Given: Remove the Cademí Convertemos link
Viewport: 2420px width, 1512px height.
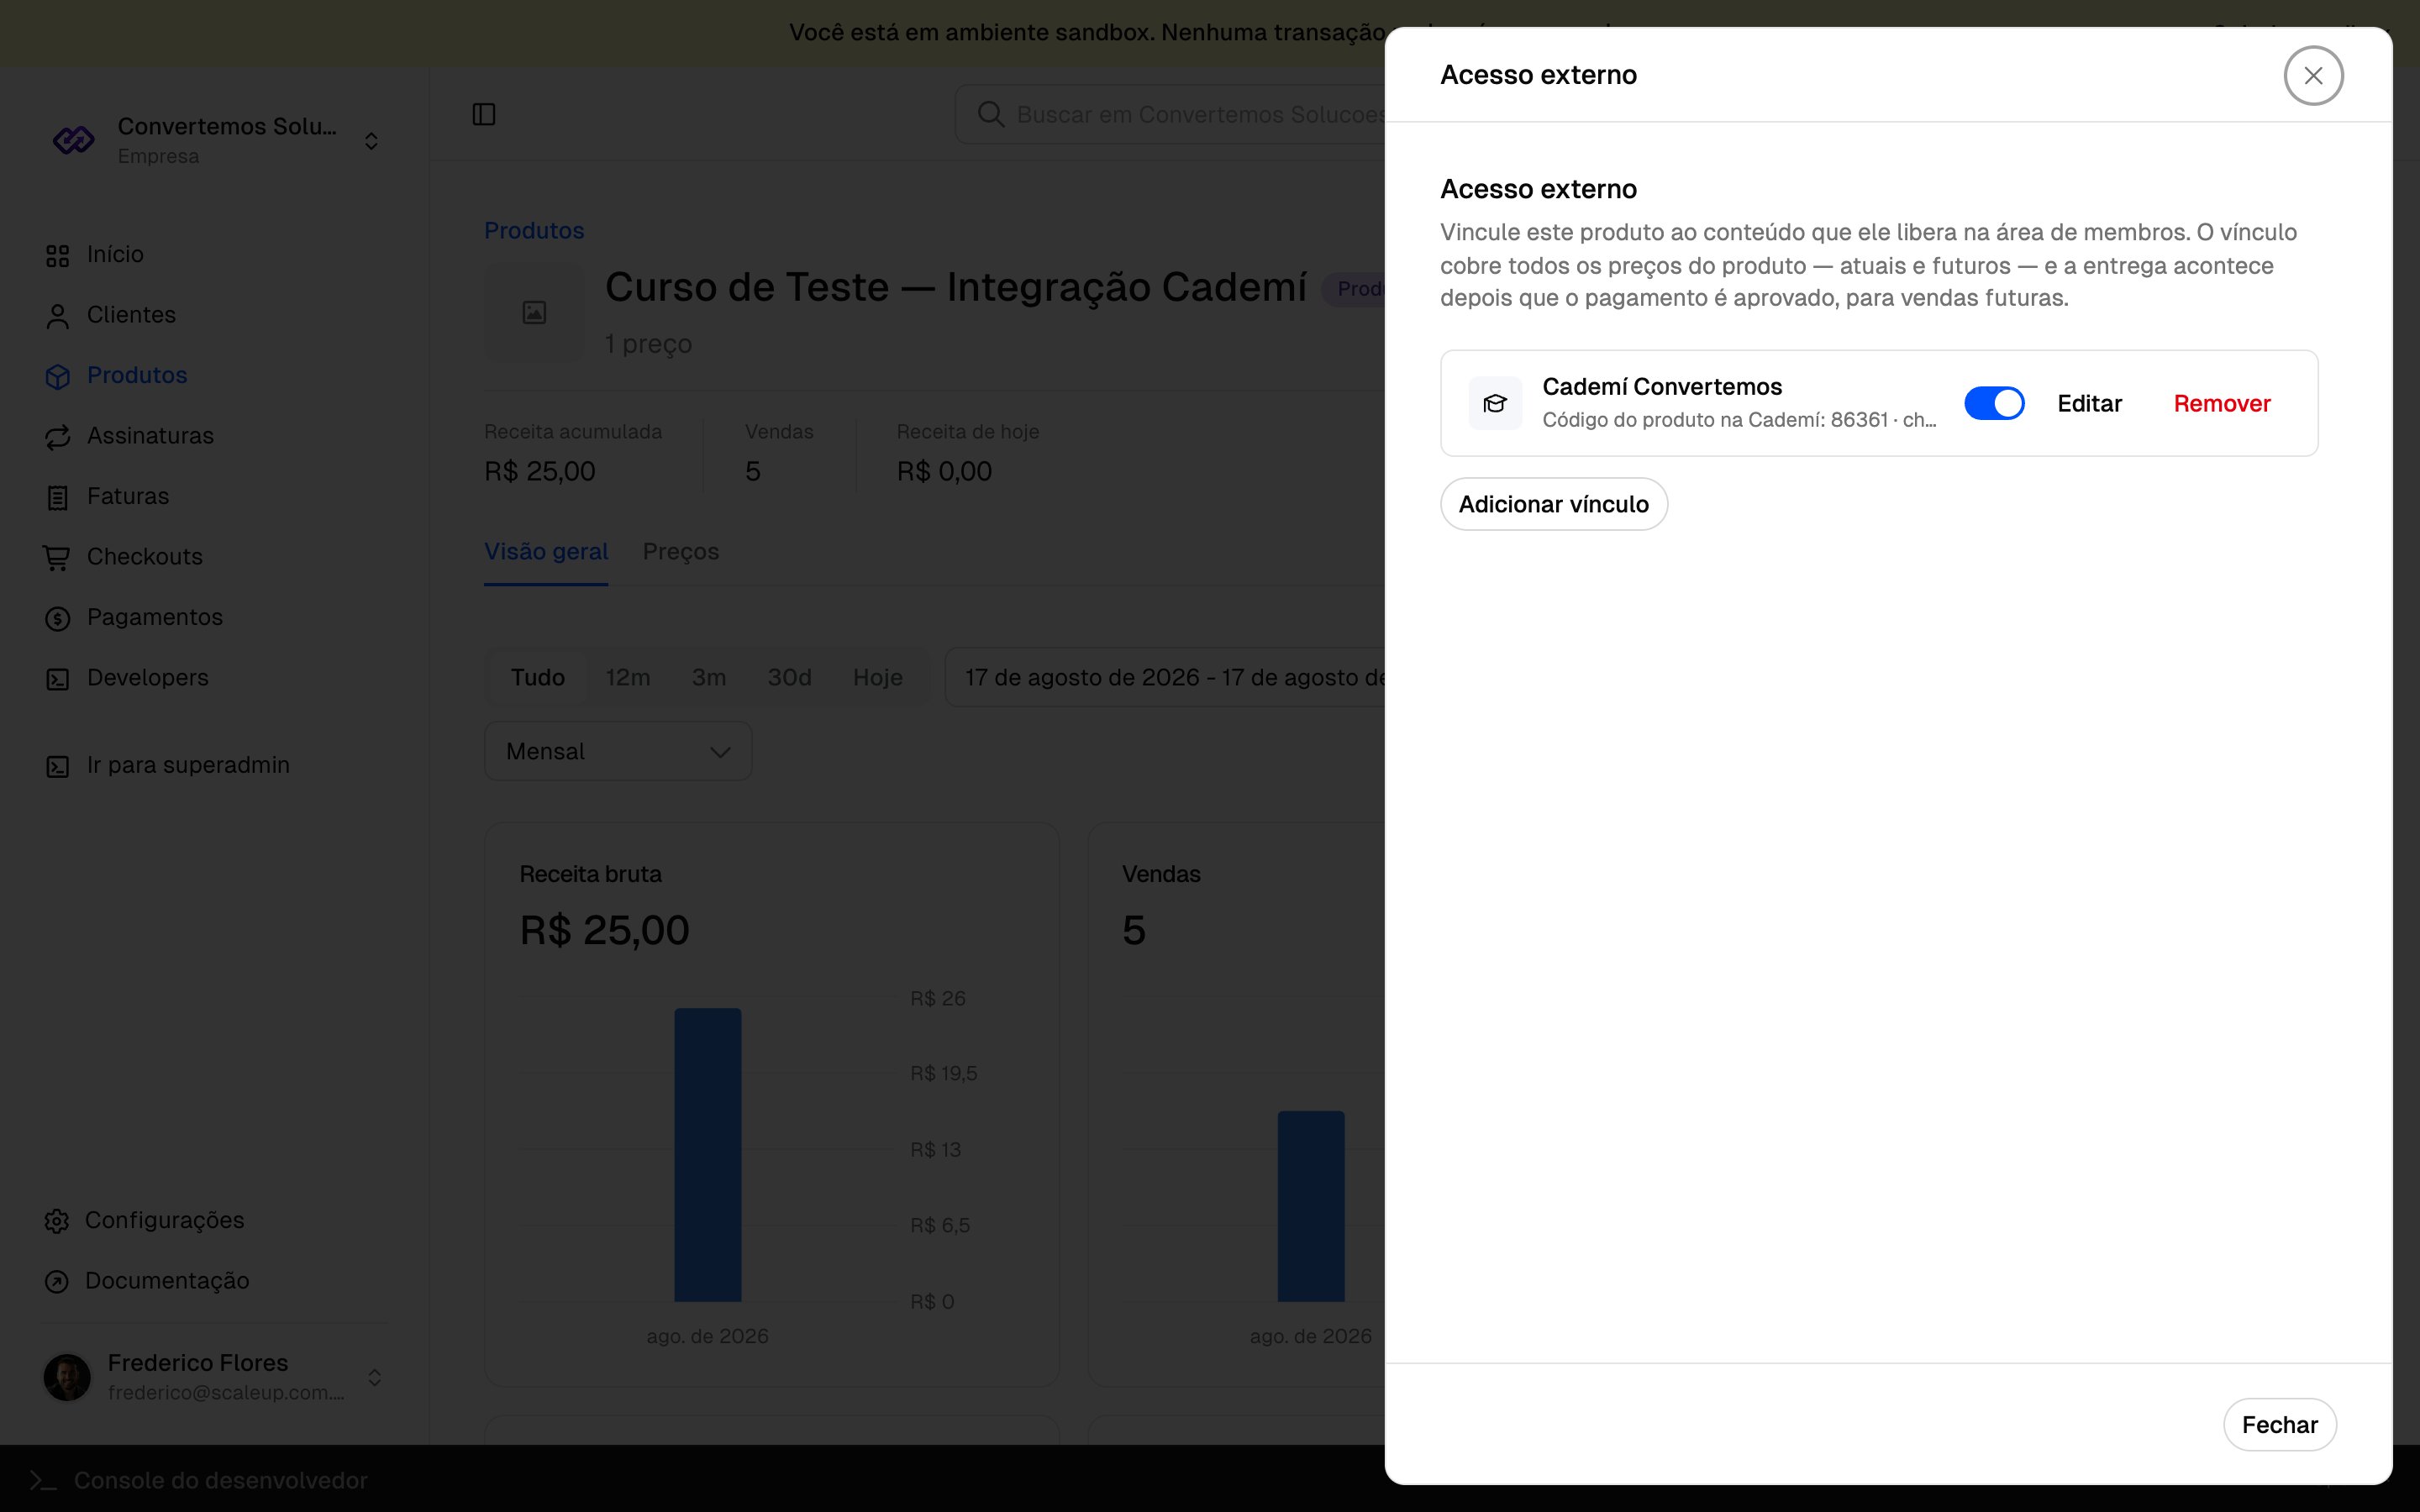Looking at the screenshot, I should [x=2222, y=403].
